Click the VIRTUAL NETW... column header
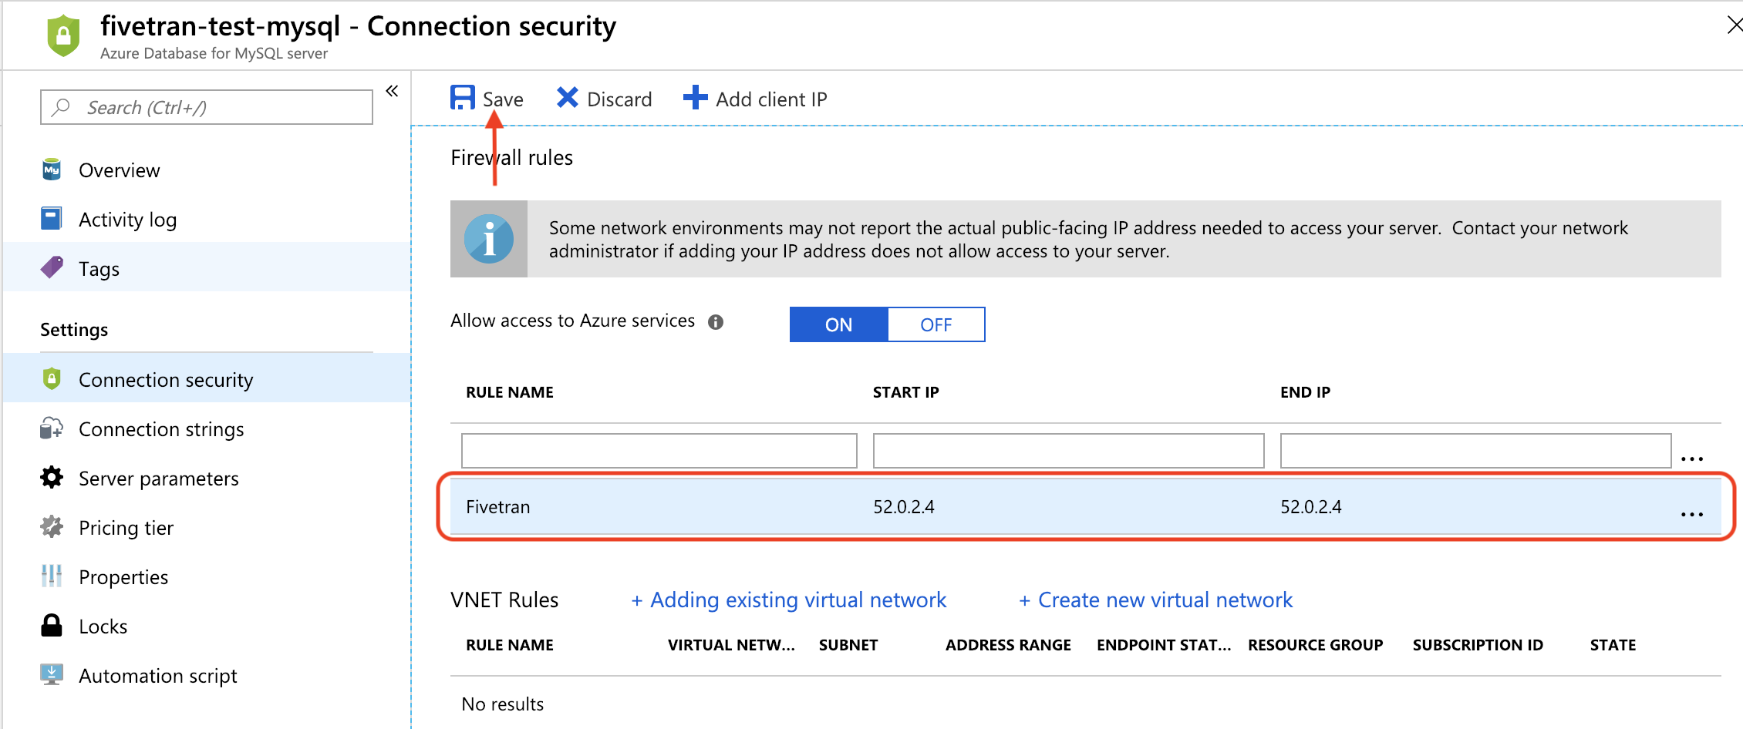The image size is (1743, 729). (731, 645)
